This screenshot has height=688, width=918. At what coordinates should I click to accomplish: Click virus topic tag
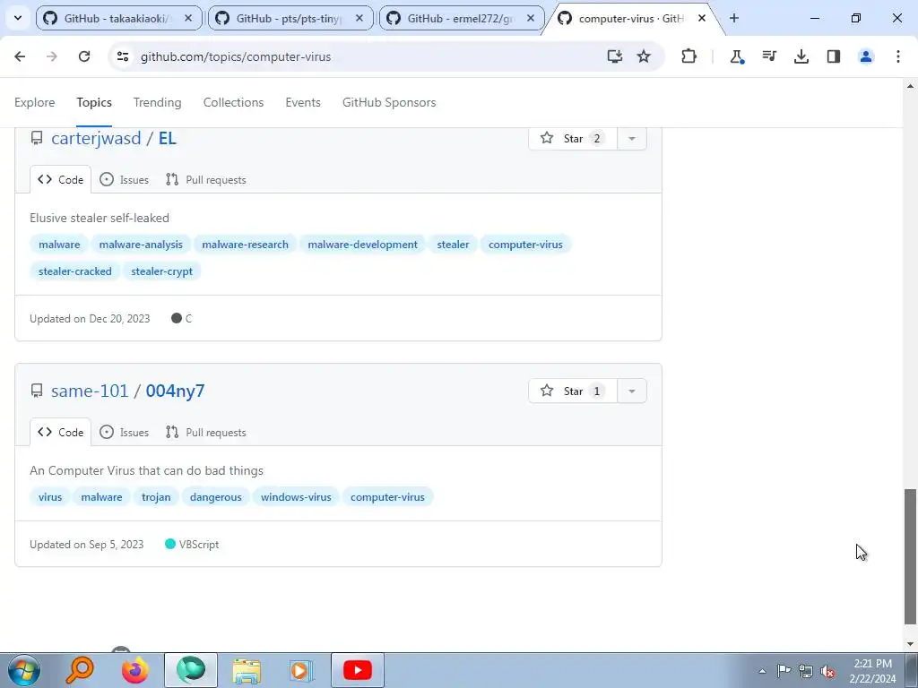point(50,497)
